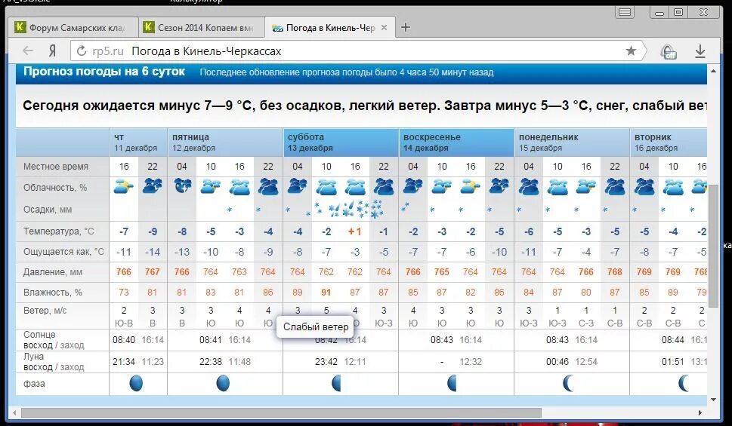Click the moonset time '12:32' on Sunday
The image size is (732, 426).
pyautogui.click(x=471, y=362)
